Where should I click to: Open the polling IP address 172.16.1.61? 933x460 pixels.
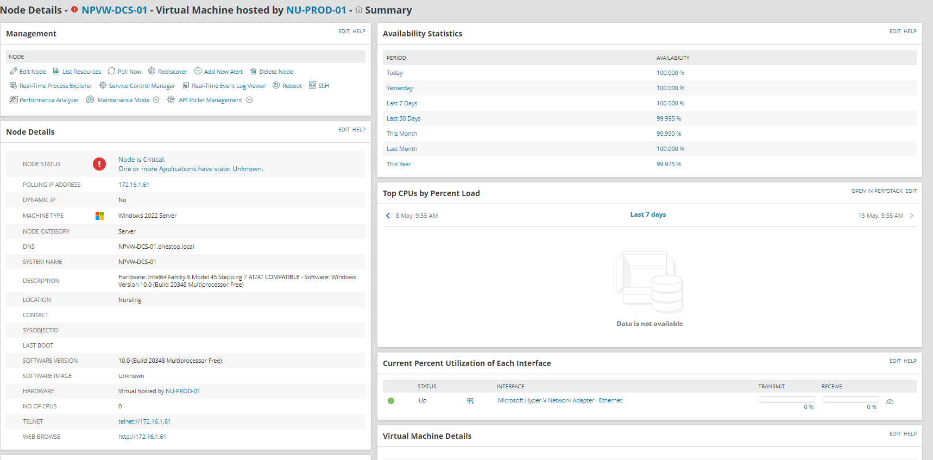(134, 185)
